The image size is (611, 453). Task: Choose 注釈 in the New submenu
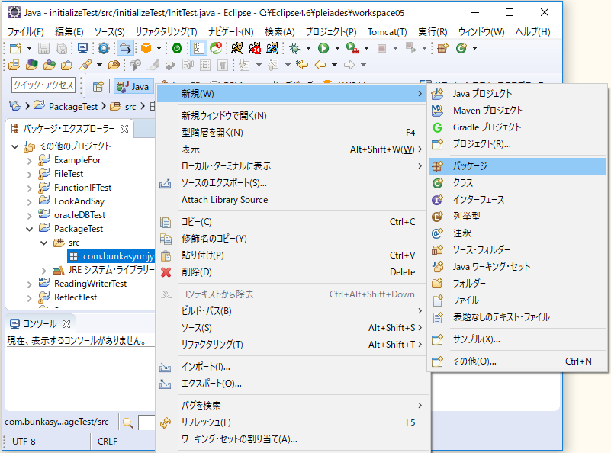(517, 233)
